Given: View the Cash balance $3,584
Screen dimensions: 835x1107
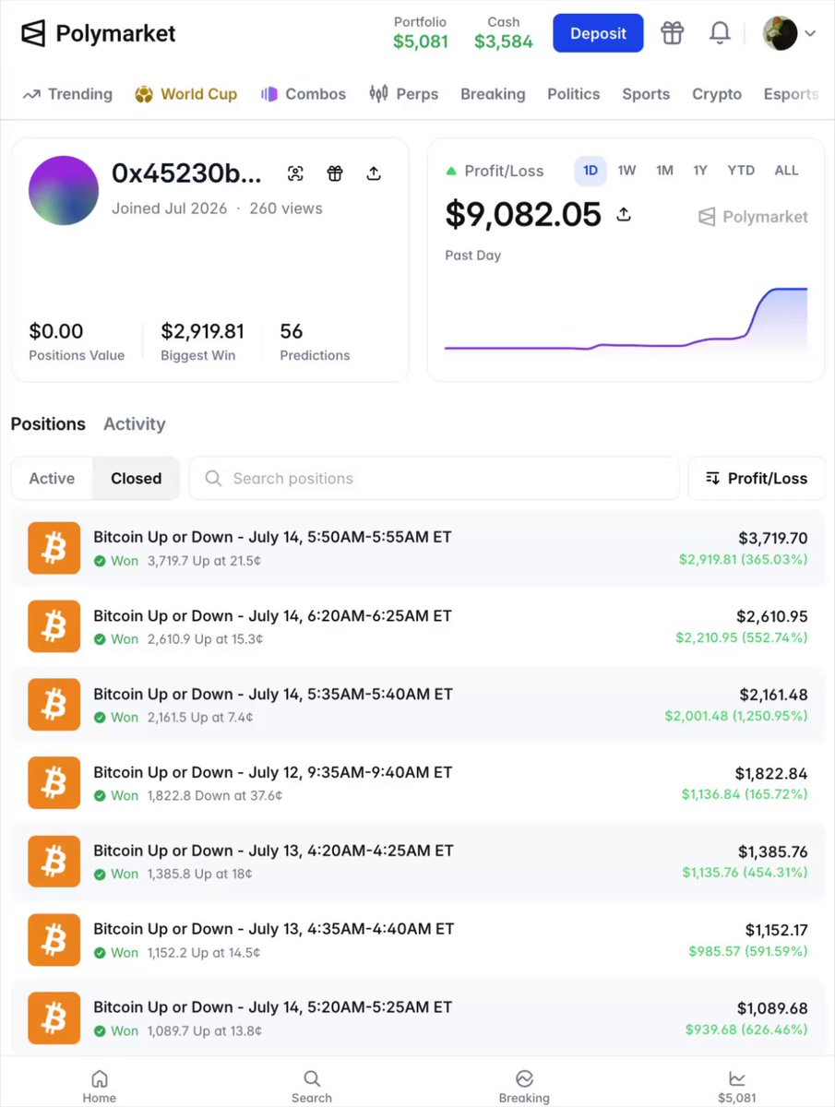Looking at the screenshot, I should pos(504,32).
